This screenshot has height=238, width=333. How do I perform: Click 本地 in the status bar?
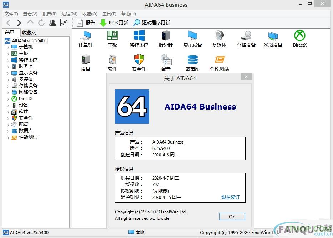(x=137, y=233)
